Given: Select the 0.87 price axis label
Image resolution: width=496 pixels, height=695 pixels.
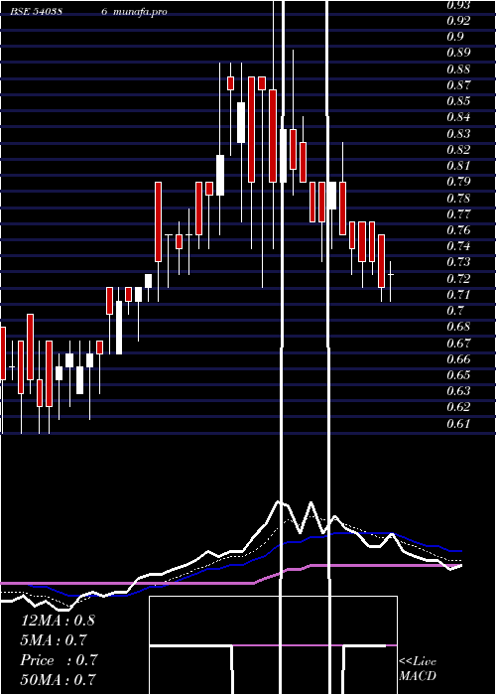Looking at the screenshot, I should [458, 84].
